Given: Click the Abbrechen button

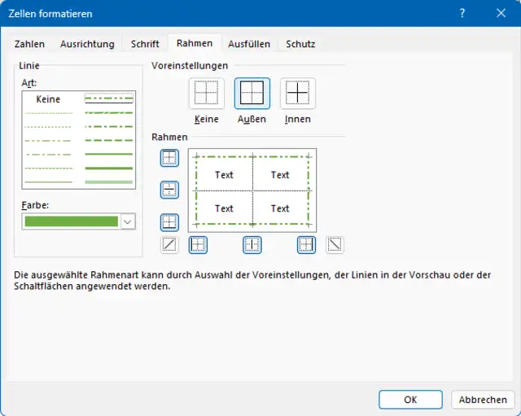Looking at the screenshot, I should 483,400.
